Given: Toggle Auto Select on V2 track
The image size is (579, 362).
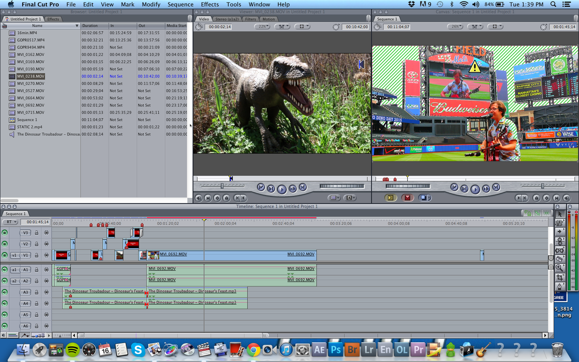Looking at the screenshot, I should 46,244.
